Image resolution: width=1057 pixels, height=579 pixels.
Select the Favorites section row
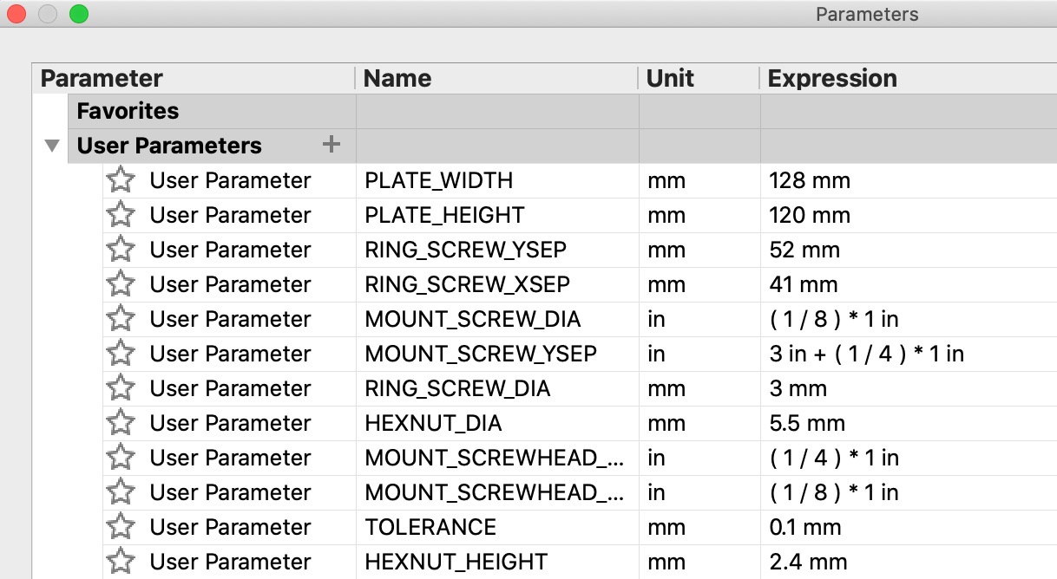coord(128,111)
